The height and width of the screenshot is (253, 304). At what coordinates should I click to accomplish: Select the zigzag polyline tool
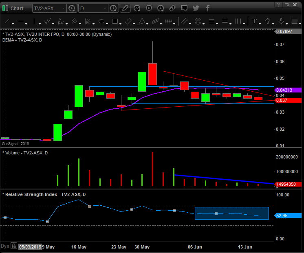click(x=48, y=21)
